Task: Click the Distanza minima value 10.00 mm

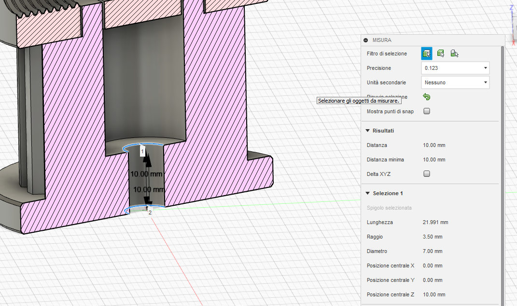Action: [434, 160]
